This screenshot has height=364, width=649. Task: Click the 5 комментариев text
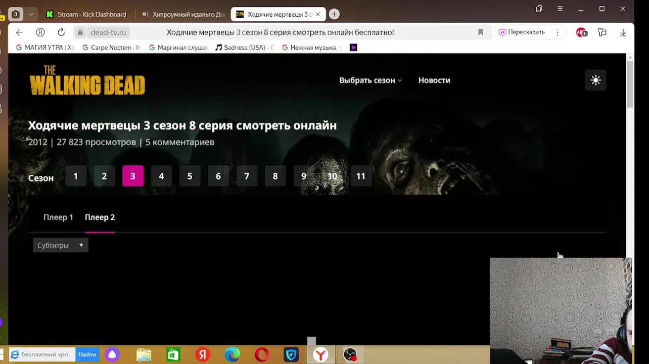(x=180, y=142)
